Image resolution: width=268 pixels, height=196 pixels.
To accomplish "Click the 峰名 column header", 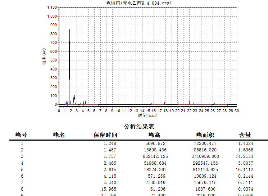I will click(x=59, y=135).
